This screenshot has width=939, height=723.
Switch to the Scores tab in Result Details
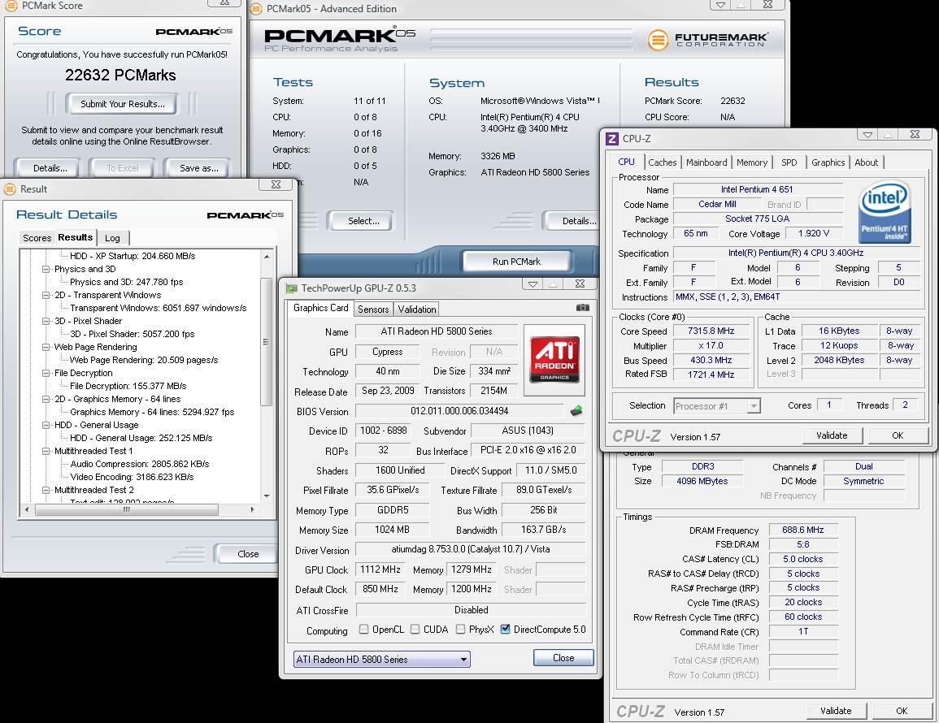(37, 238)
